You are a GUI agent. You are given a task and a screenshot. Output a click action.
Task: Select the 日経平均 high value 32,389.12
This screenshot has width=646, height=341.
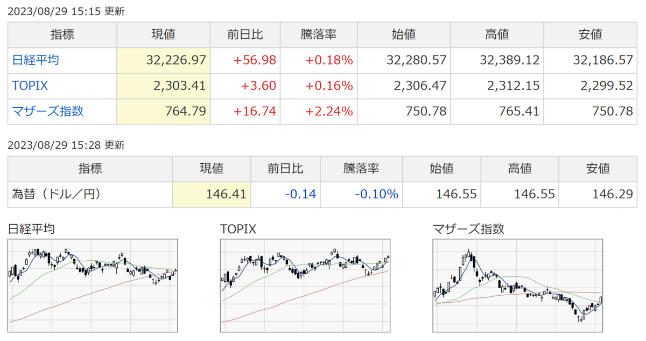tap(509, 60)
